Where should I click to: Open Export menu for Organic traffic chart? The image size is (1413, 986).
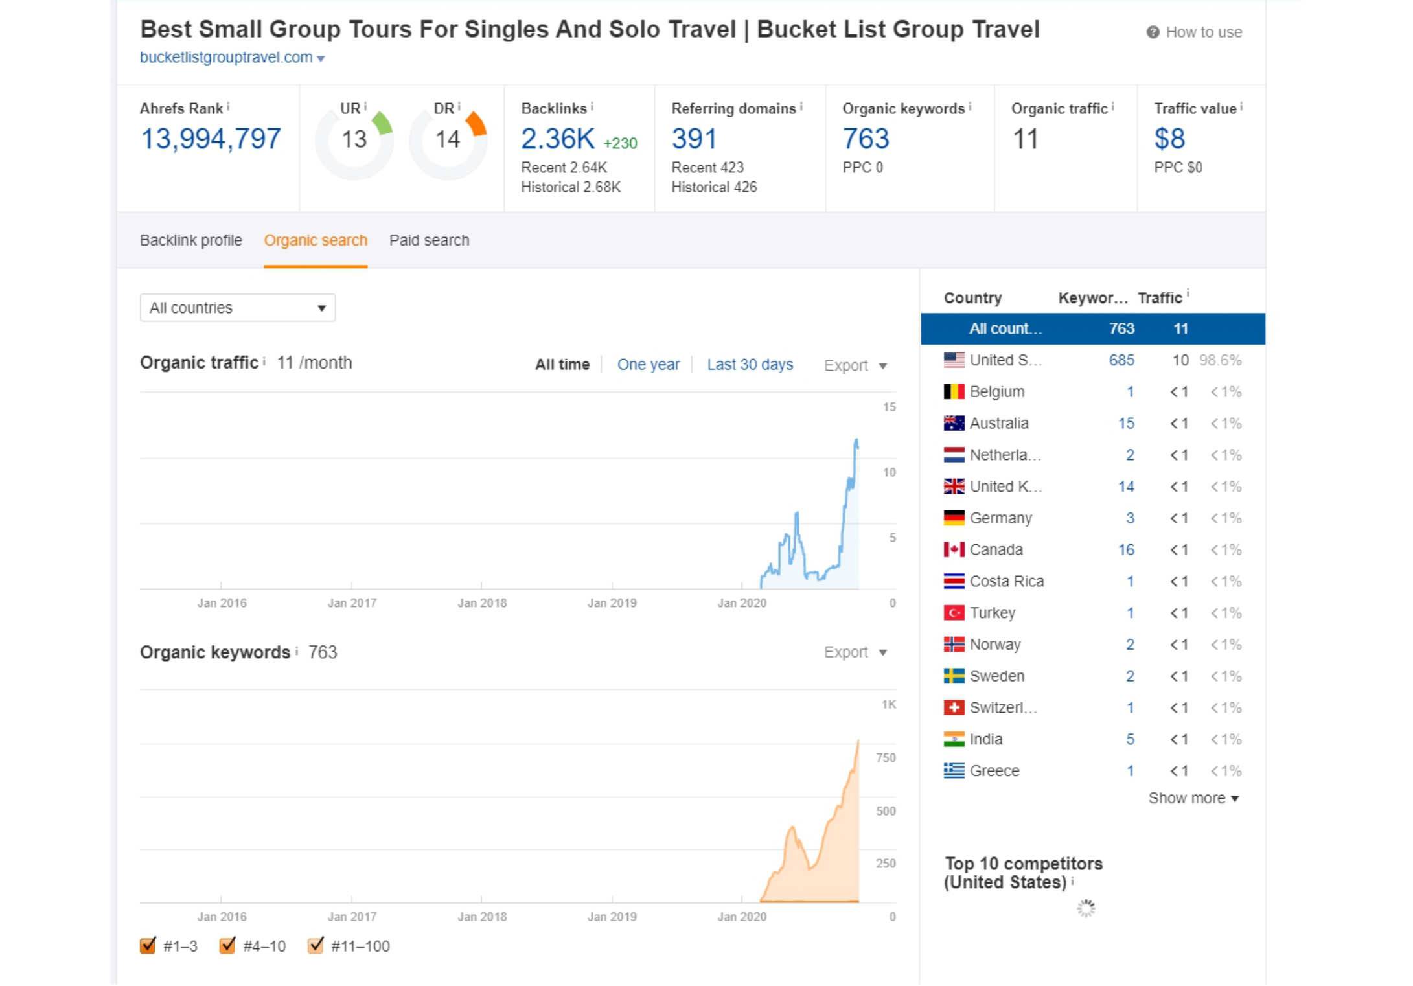[855, 365]
